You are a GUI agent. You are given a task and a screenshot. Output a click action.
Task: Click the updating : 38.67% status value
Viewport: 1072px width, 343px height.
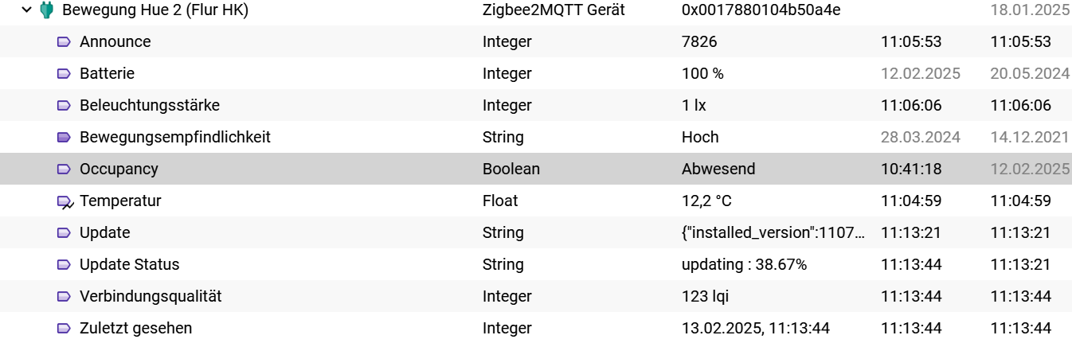(x=744, y=264)
